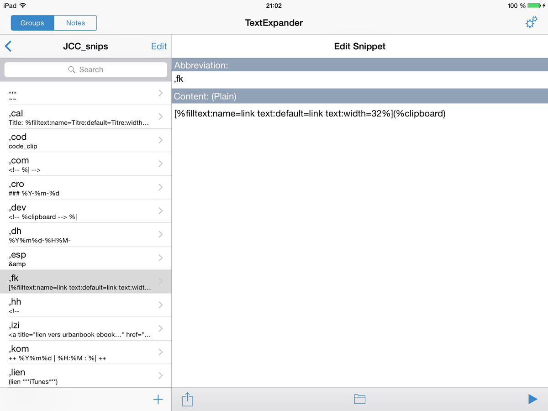Edit the ,fk abbreviation field
548x411 pixels.
click(x=360, y=79)
